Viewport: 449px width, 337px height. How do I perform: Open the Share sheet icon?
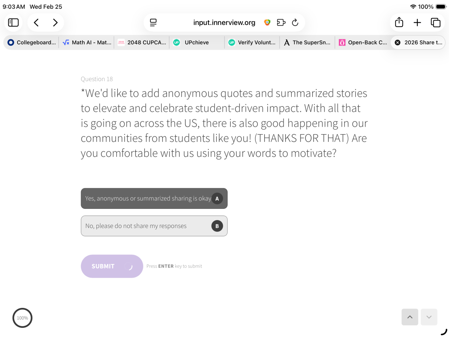tap(399, 22)
